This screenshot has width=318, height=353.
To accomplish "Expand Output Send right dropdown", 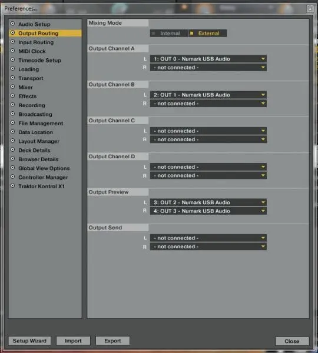I will pos(208,247).
